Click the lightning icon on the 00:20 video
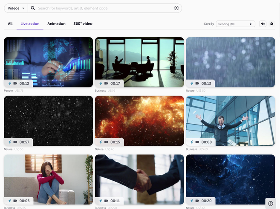Image resolution: width=280 pixels, height=209 pixels. click(192, 200)
